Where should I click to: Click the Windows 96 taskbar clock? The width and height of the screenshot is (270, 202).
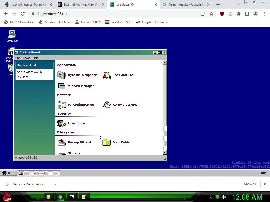263,173
